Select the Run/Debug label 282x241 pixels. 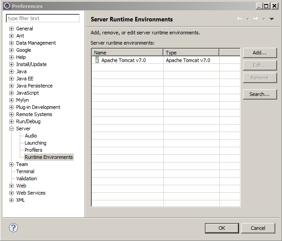[x=28, y=121]
